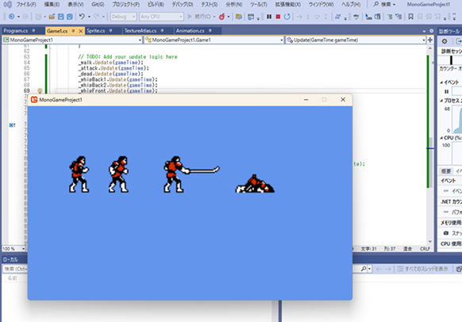This screenshot has width=462, height=322.
Task: Click the lightbulb quick actions icon
Action: (40, 90)
